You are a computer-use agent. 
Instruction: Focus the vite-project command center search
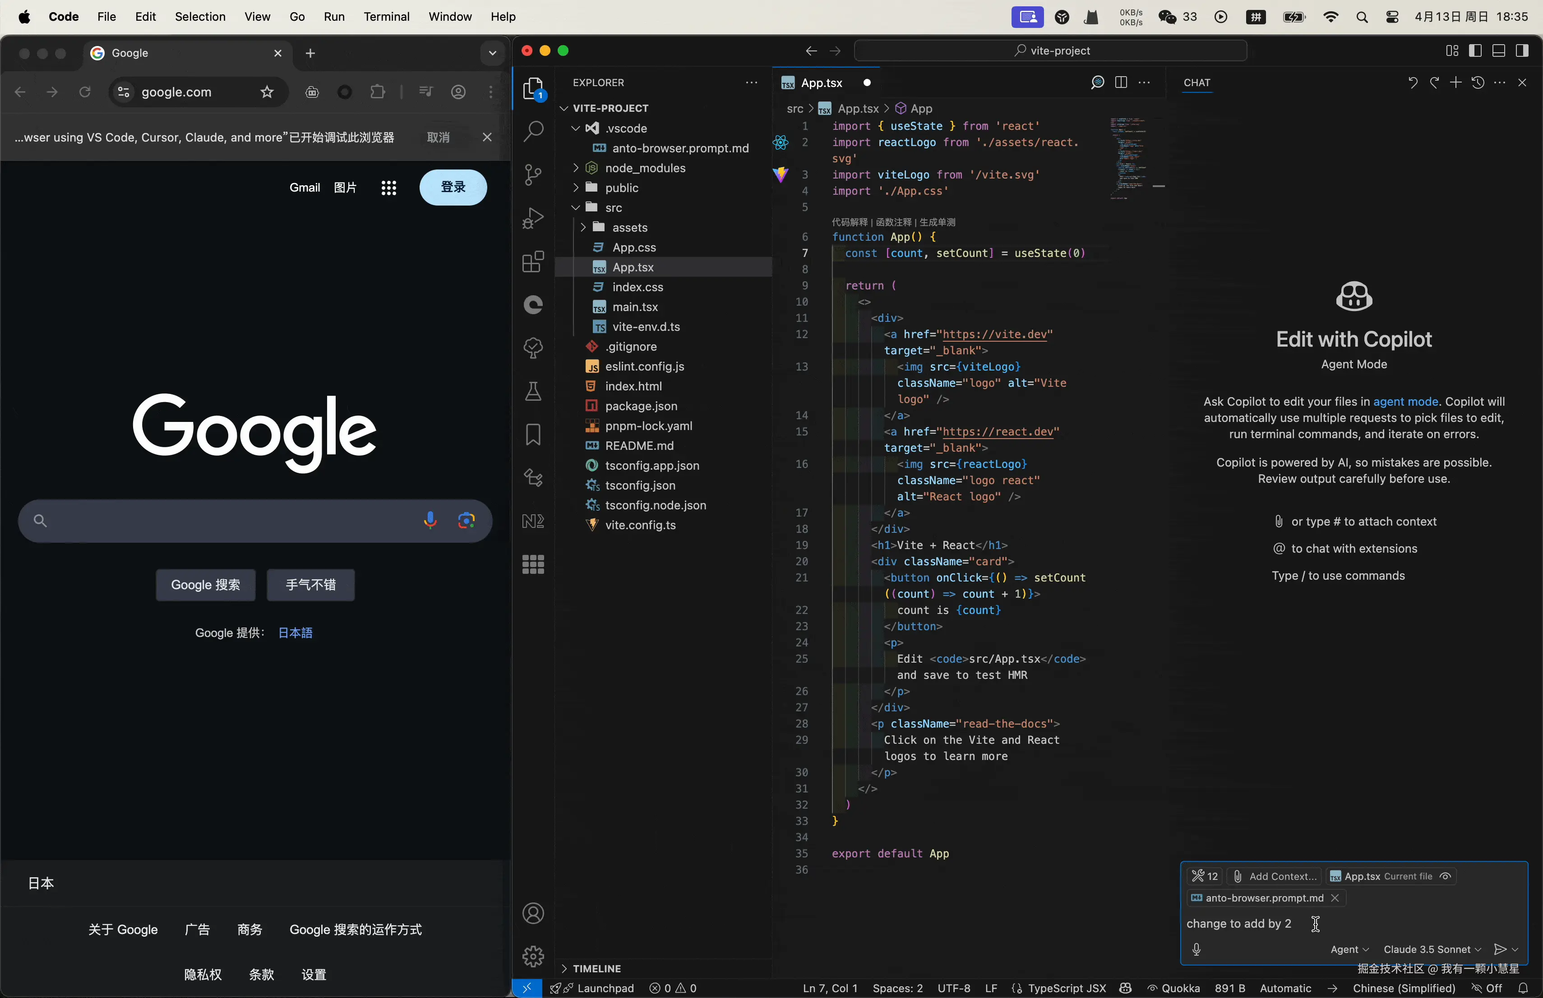coord(1050,50)
